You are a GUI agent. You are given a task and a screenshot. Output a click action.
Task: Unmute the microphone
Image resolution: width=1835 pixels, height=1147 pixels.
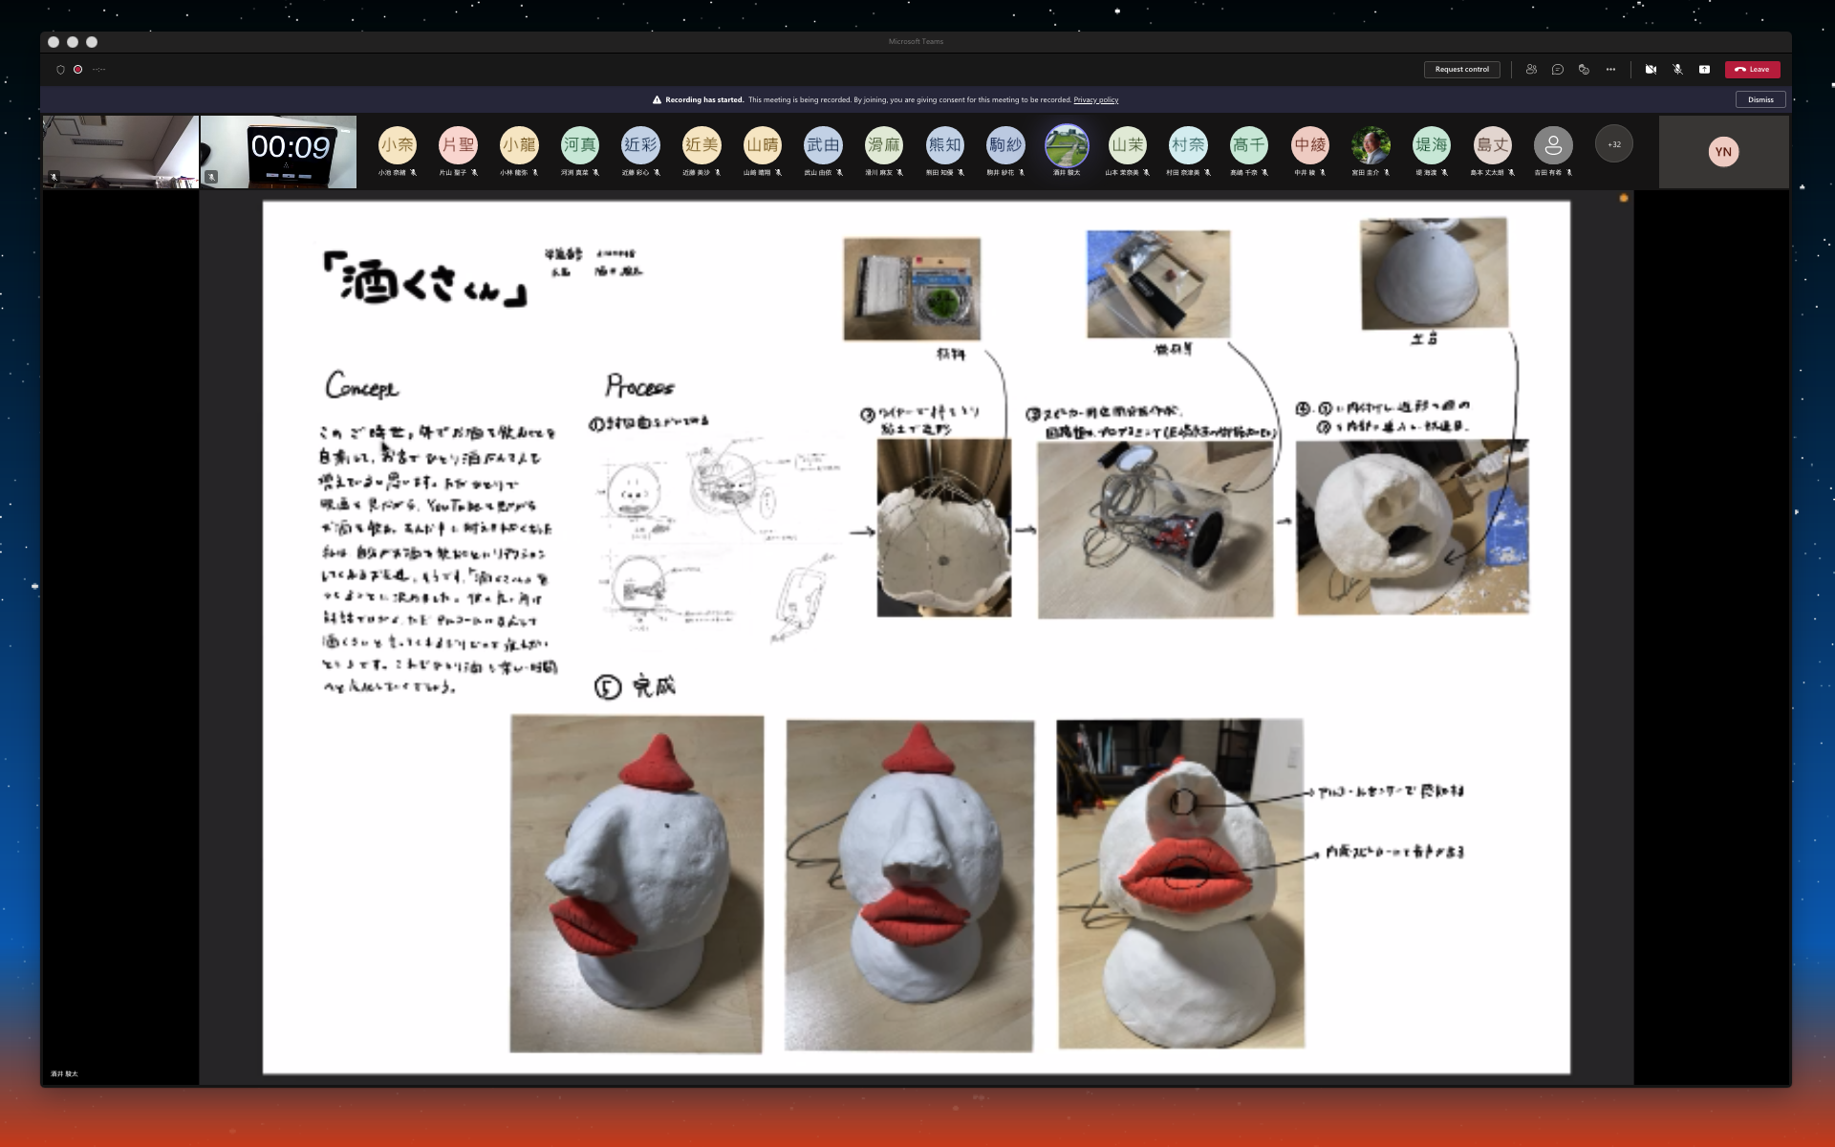click(1677, 69)
